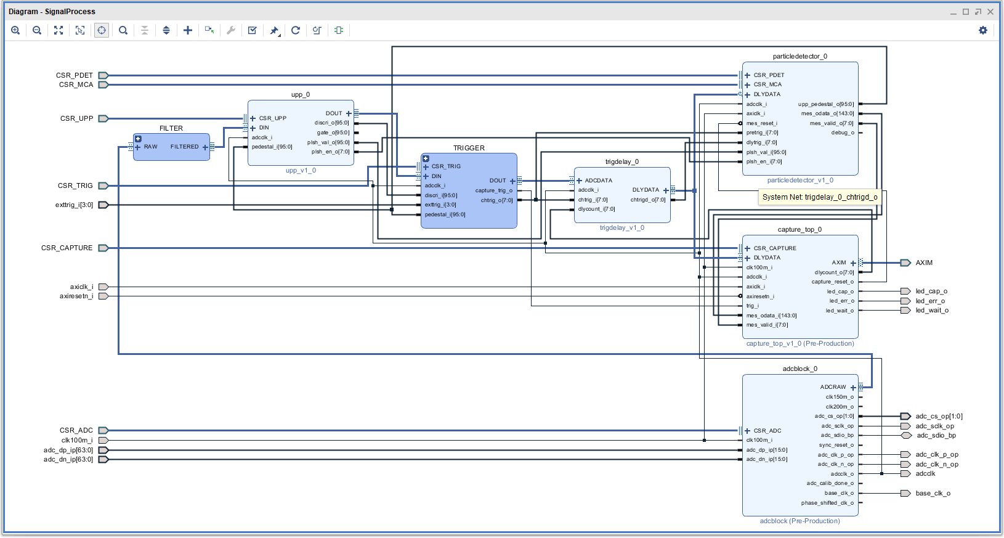Expand the TRIGGER hierarchy block
This screenshot has height=538, width=1004.
pos(426,158)
